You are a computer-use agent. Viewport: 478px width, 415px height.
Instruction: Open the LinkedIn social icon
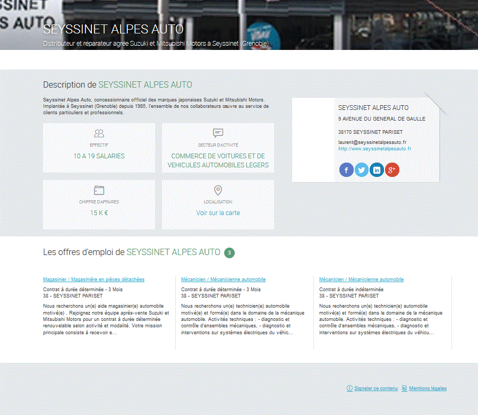coord(377,170)
